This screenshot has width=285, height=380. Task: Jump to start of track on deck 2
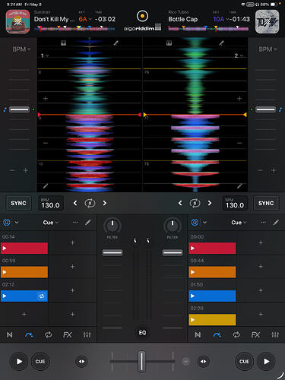[198, 335]
